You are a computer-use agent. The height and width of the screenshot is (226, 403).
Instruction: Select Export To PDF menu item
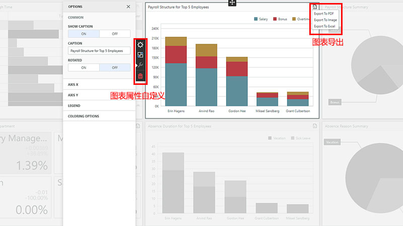coord(323,14)
